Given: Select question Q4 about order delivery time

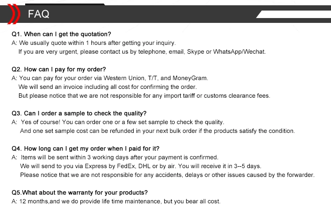Looking at the screenshot, I should tap(86, 148).
